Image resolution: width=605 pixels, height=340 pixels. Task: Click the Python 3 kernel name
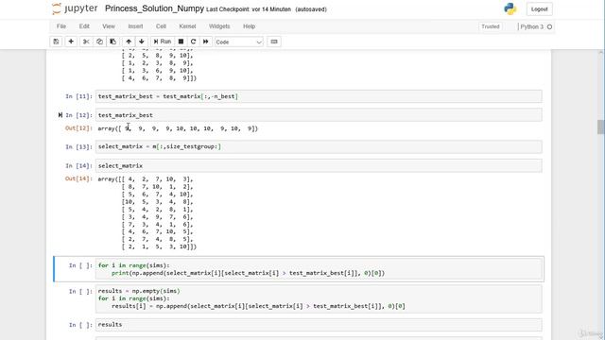(531, 26)
